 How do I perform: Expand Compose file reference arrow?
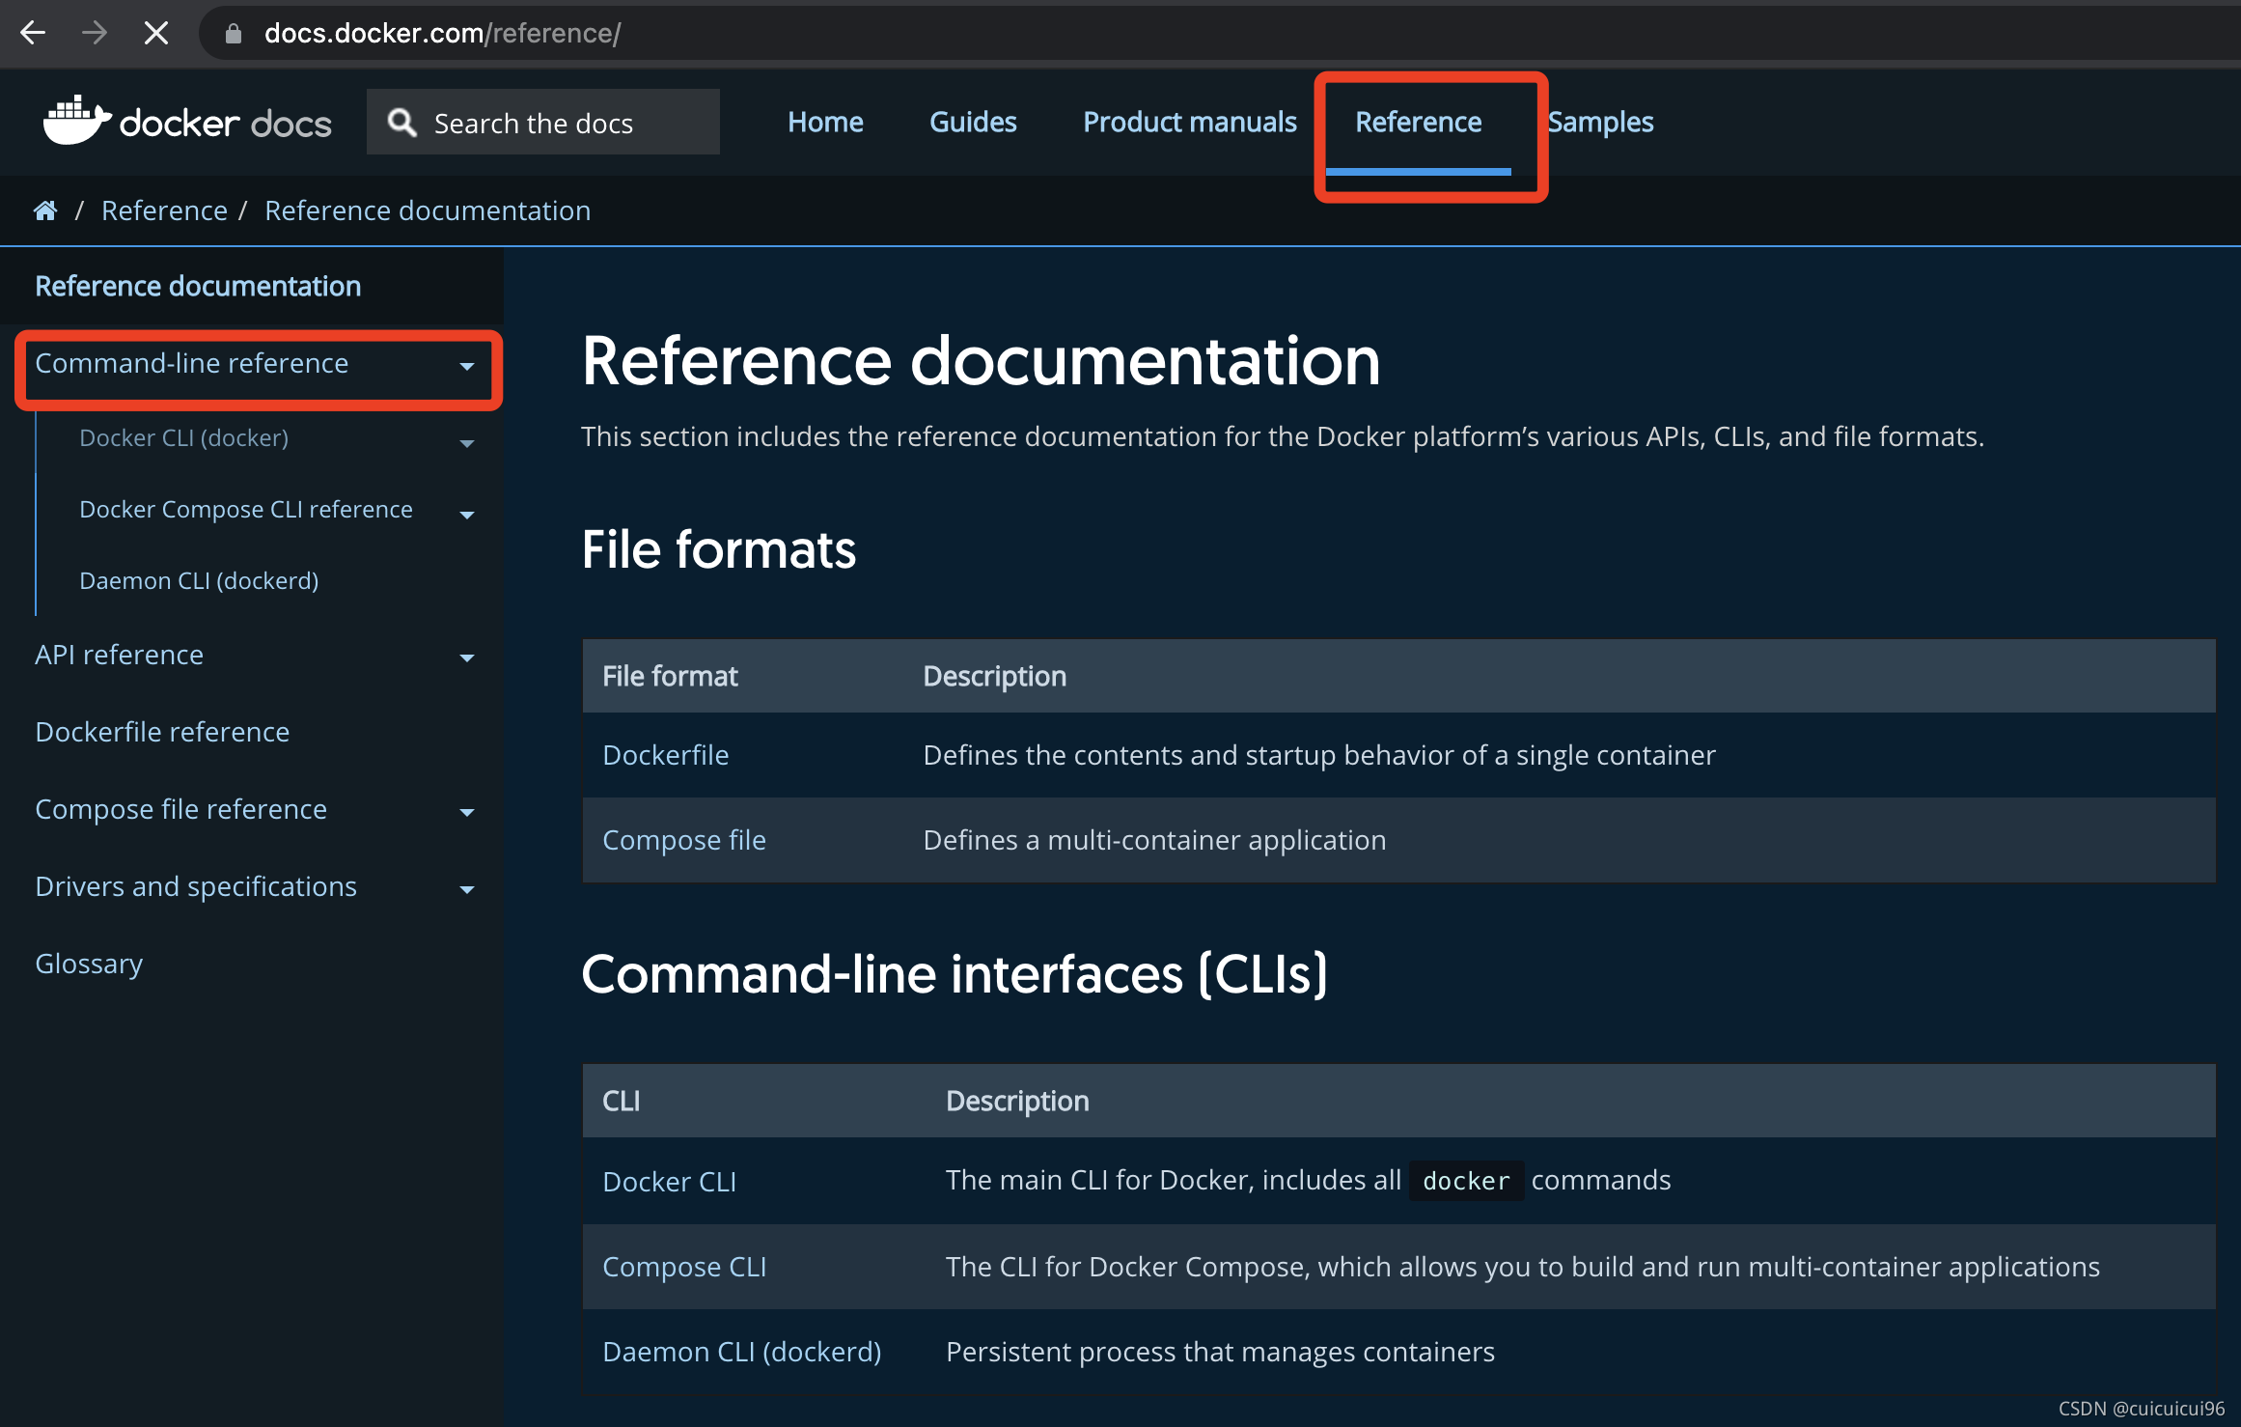pyautogui.click(x=467, y=812)
